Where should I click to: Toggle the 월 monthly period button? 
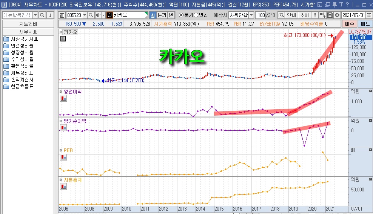click(x=153, y=15)
